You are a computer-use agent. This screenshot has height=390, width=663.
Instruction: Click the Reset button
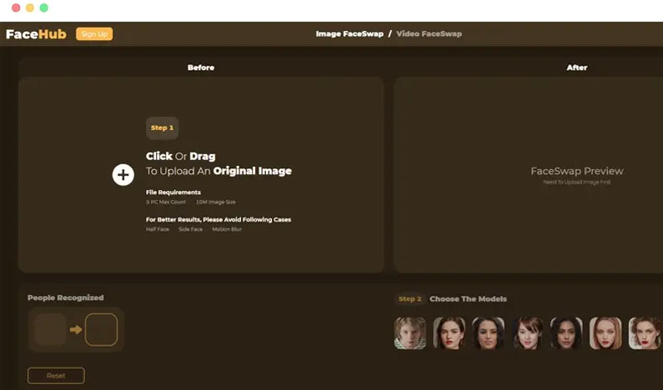pos(56,376)
